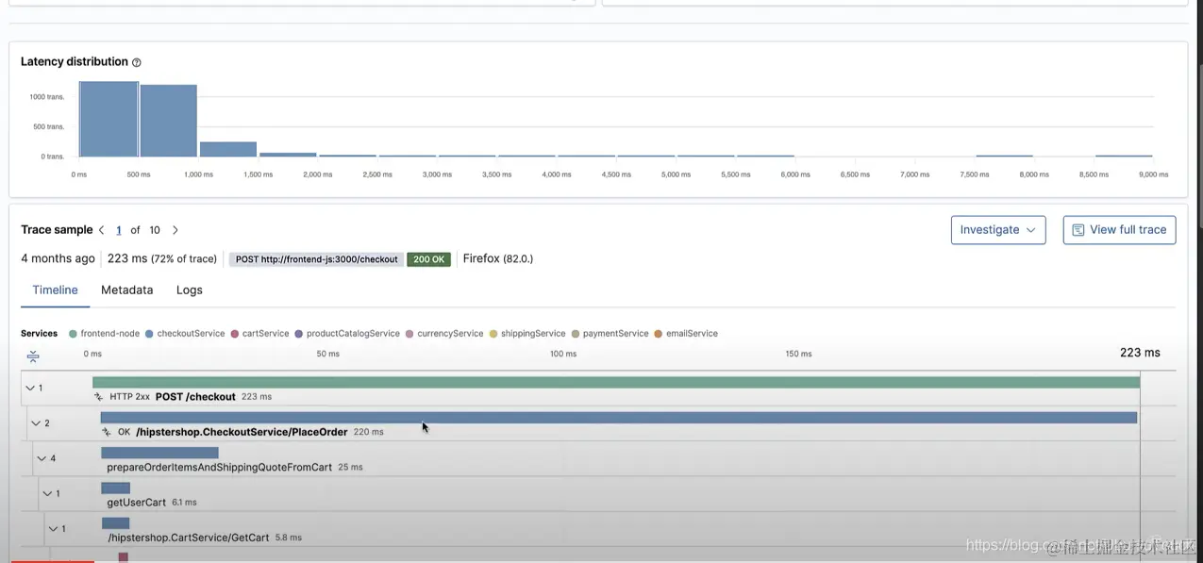Click span icon beside OK PlaceOrder
This screenshot has height=563, width=1203.
pos(107,432)
